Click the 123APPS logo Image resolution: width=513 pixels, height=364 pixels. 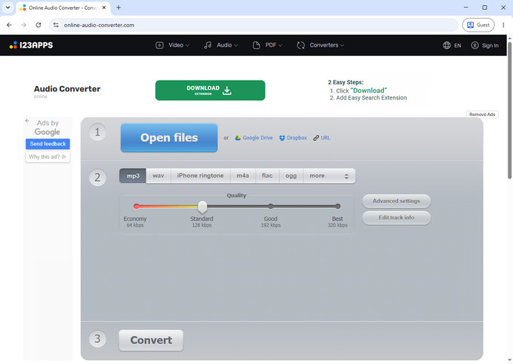click(x=31, y=45)
